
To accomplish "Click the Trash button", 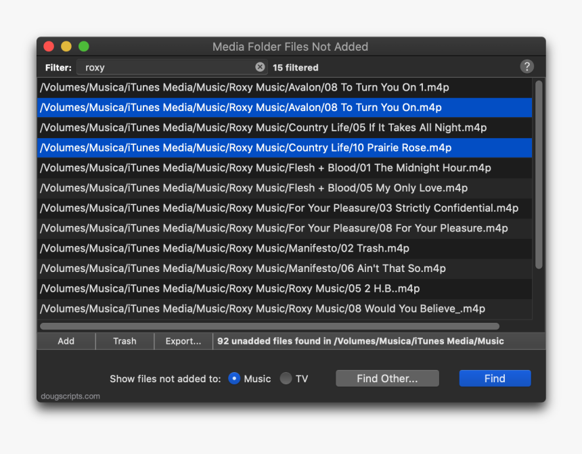I will [x=124, y=341].
